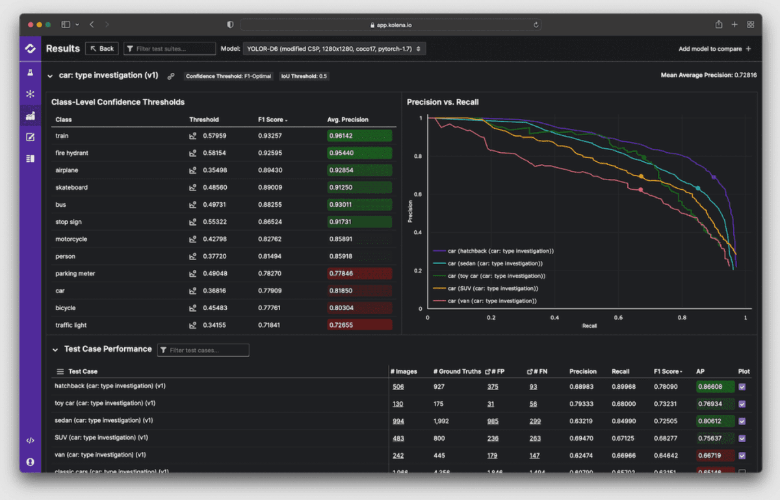The image size is (780, 500).
Task: Open threshold chart icon for skateboard row
Action: [193, 187]
